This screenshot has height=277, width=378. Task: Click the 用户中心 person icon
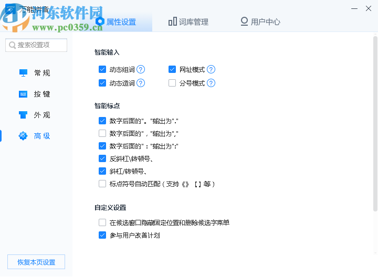(x=244, y=22)
